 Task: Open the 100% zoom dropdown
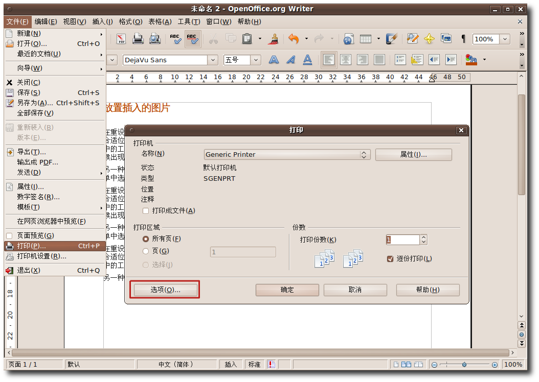pos(505,39)
